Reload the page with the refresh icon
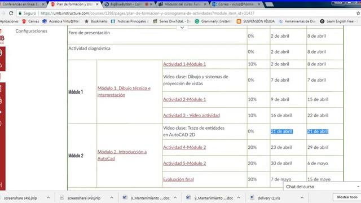This screenshot has width=361, height=203. pos(11,14)
